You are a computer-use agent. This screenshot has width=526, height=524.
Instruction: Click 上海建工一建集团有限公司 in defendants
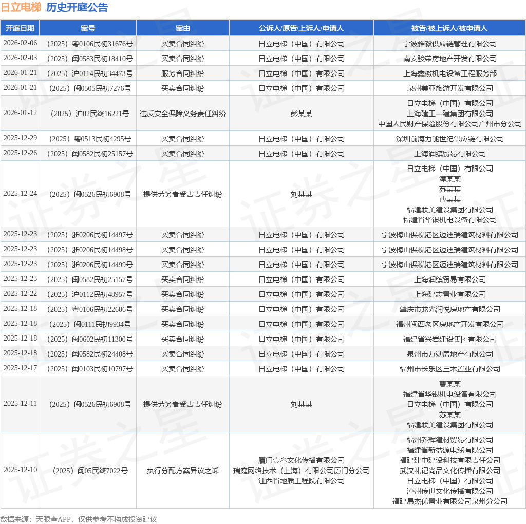(x=450, y=114)
